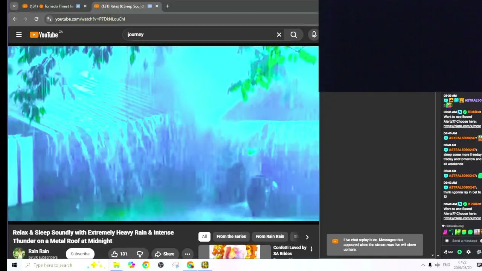482x271 pixels.
Task: Go back in browser history
Action: [x=15, y=19]
